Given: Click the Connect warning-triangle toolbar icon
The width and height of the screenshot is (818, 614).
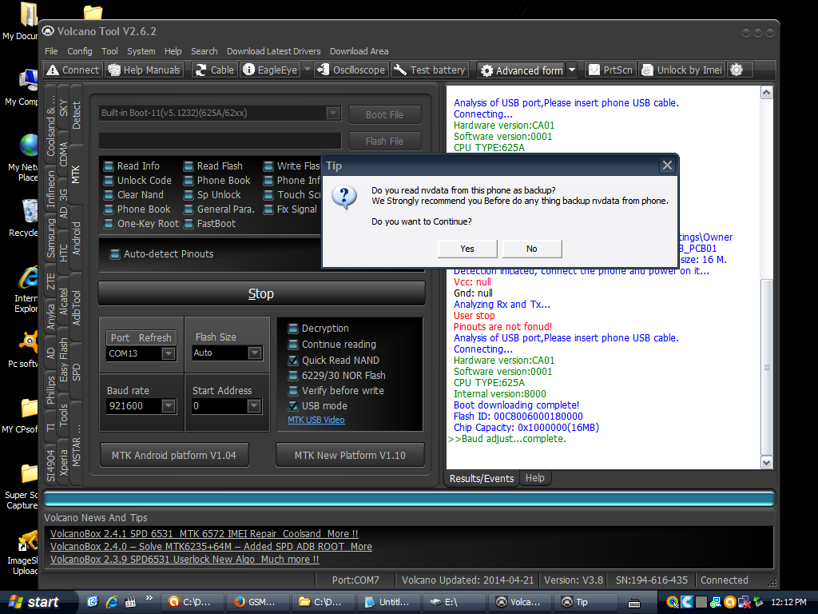Looking at the screenshot, I should coord(53,70).
